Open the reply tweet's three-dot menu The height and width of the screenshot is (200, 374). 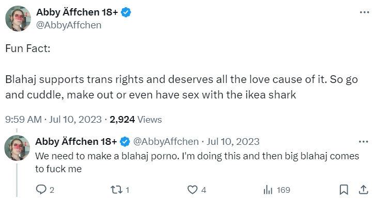[x=364, y=142]
